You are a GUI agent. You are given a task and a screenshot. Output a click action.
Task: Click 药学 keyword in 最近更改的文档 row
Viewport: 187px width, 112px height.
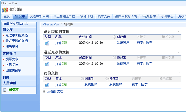[x=140, y=63]
